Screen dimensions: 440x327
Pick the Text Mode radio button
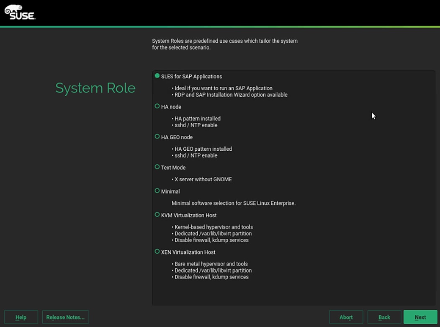[x=157, y=167]
